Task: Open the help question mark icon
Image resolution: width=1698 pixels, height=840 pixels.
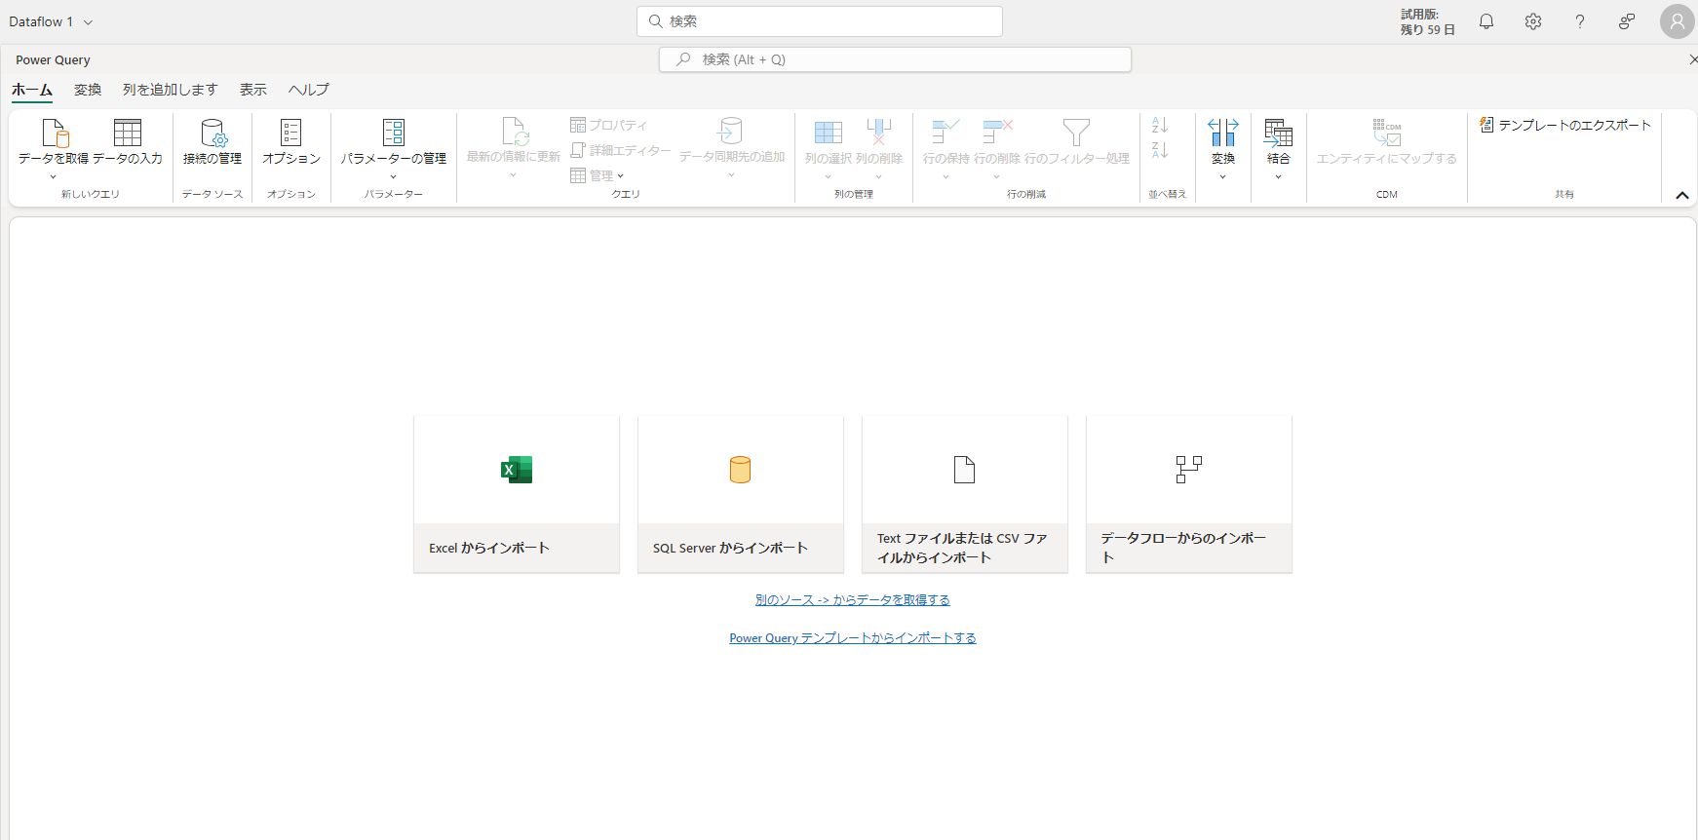Action: tap(1580, 21)
